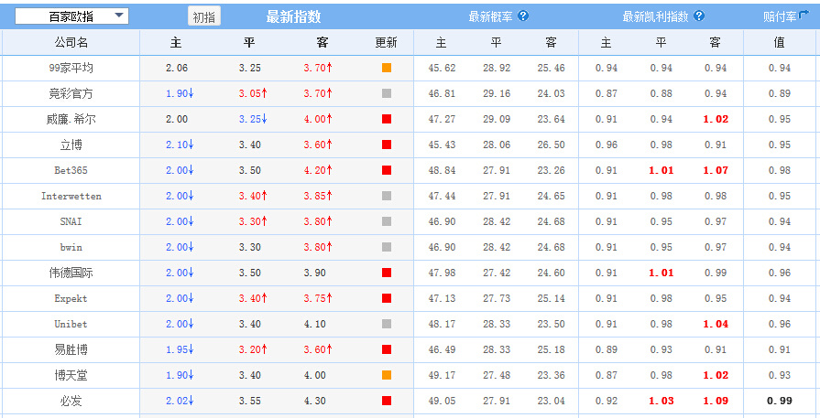Open the Expekt company name
820x418 pixels.
click(71, 298)
